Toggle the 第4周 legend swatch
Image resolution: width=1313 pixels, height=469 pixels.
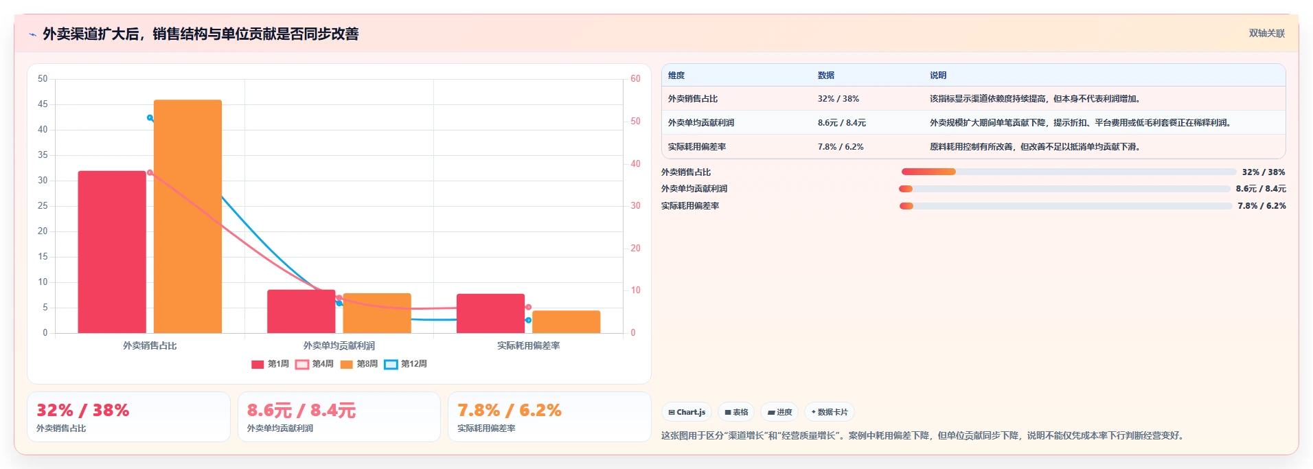click(x=302, y=364)
